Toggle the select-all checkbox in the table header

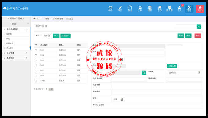(x=36, y=45)
